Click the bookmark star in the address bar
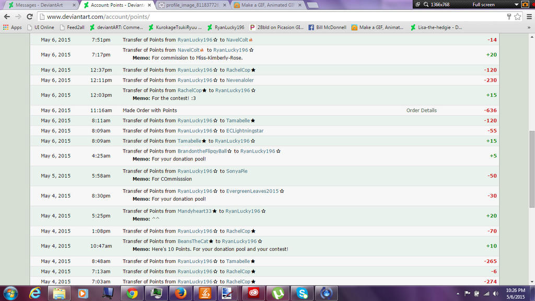535x301 pixels. point(517,16)
